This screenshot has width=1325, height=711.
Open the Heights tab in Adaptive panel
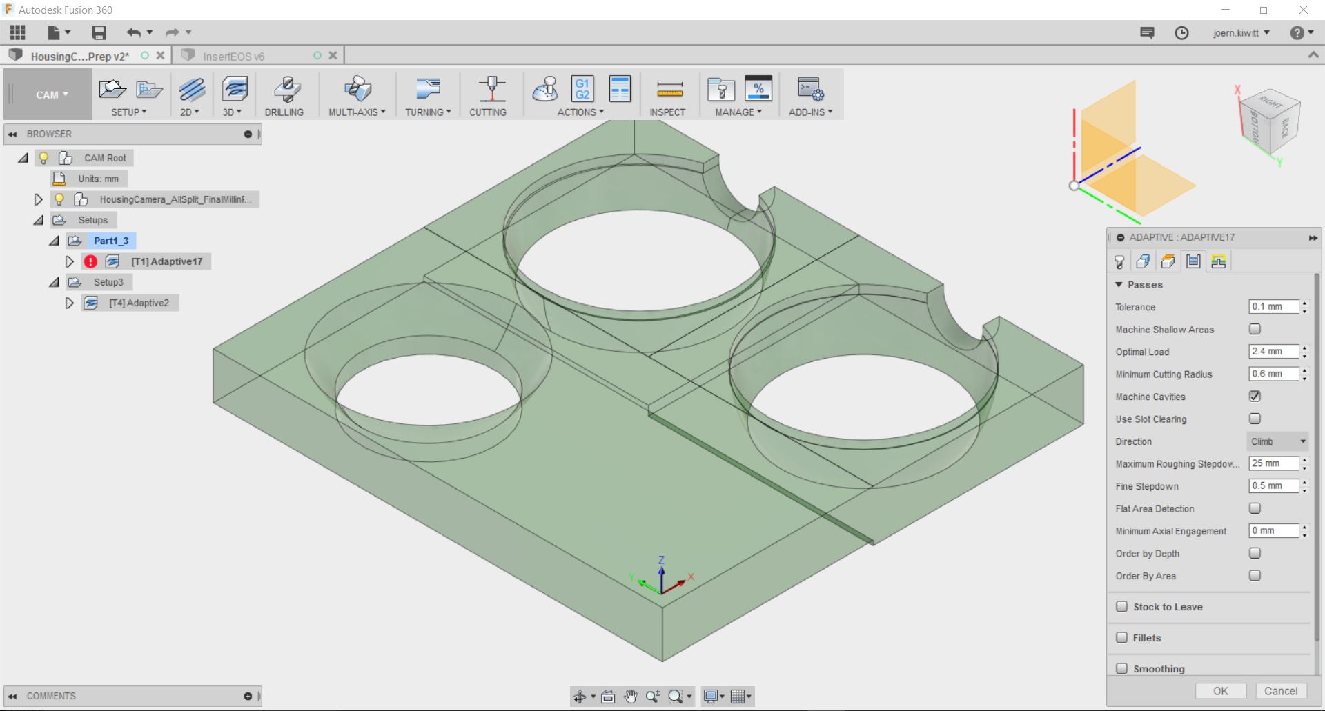[1168, 261]
